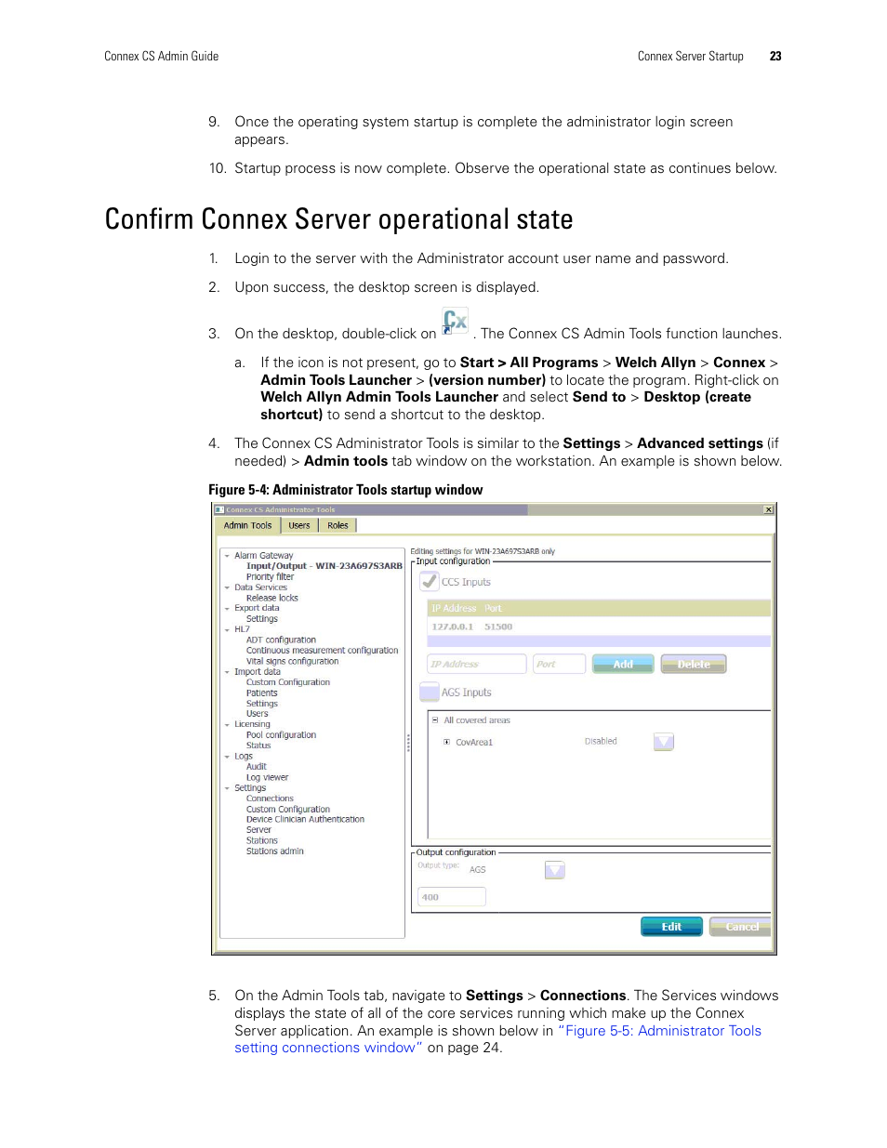
Task: Select Release locks under Data Services
Action: click(x=272, y=598)
